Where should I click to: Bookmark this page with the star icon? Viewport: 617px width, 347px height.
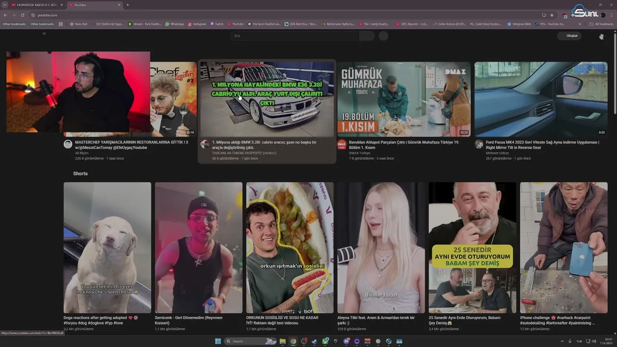(x=552, y=15)
